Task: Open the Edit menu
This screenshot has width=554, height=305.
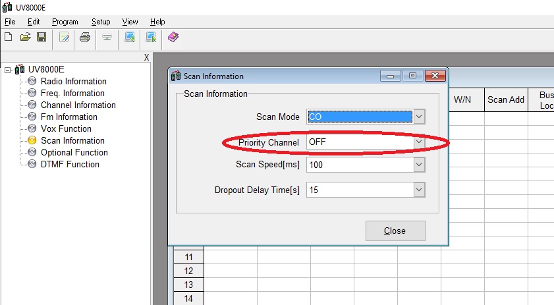Action: (34, 22)
